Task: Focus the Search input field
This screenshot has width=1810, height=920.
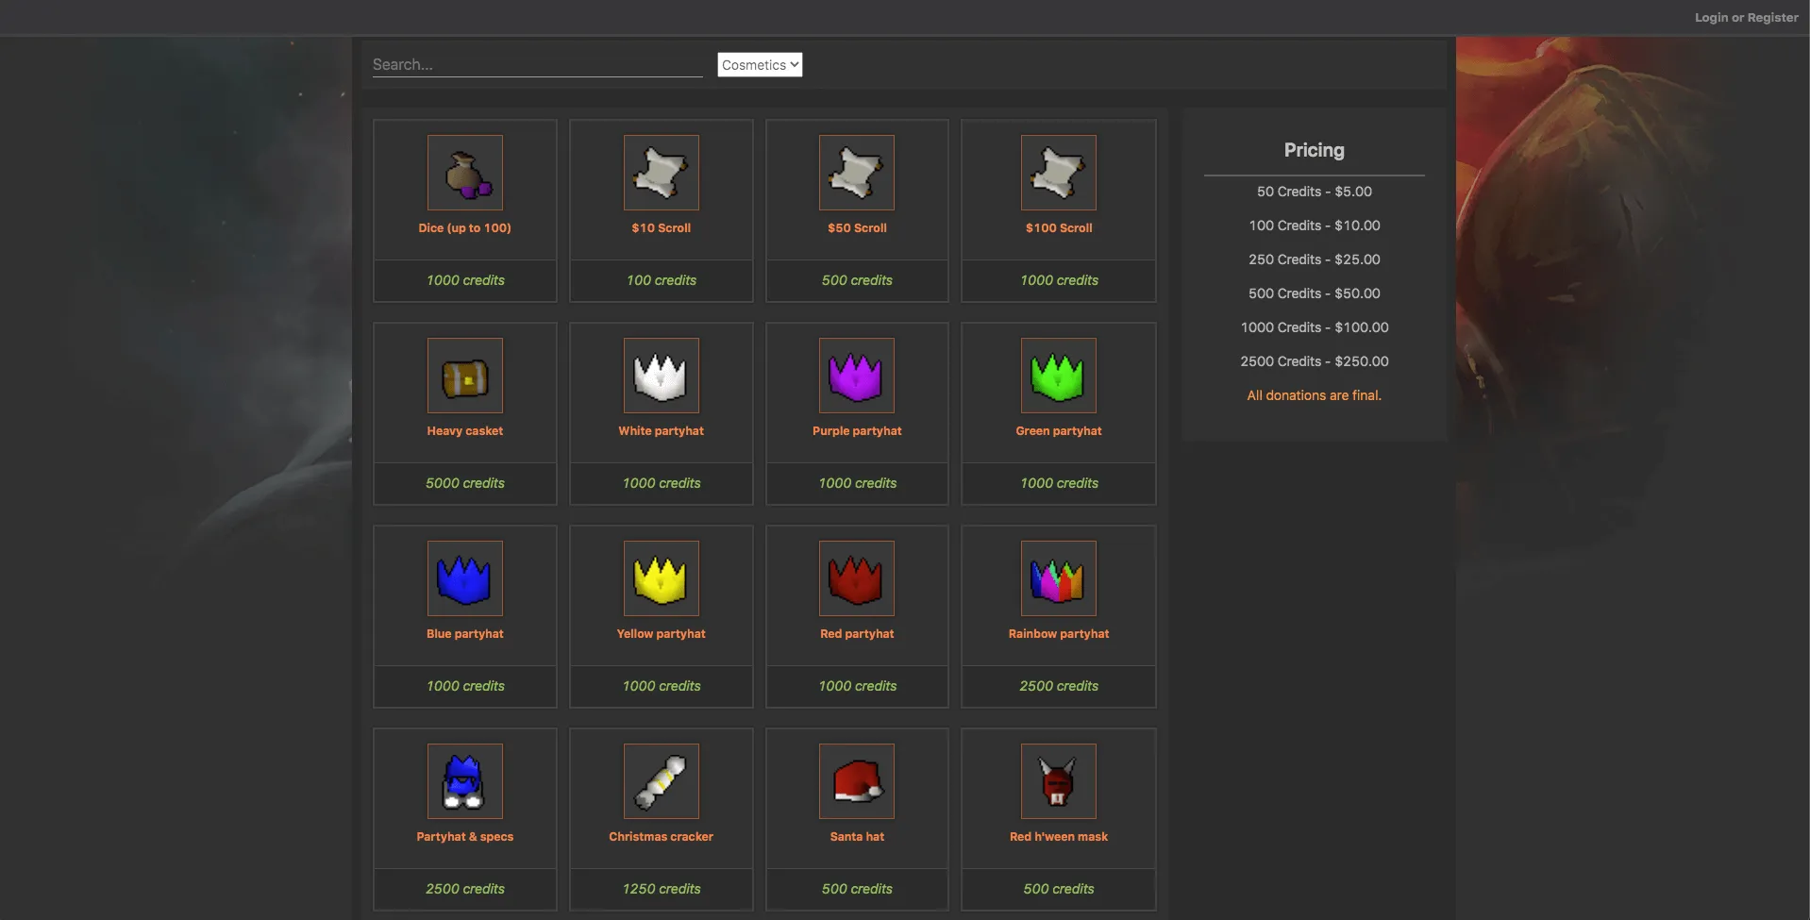Action: point(537,65)
